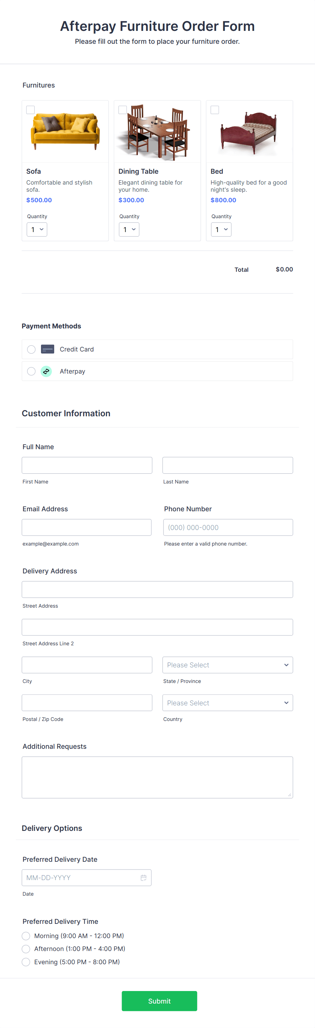Check the Bed product checkbox
The image size is (315, 1028).
214,109
